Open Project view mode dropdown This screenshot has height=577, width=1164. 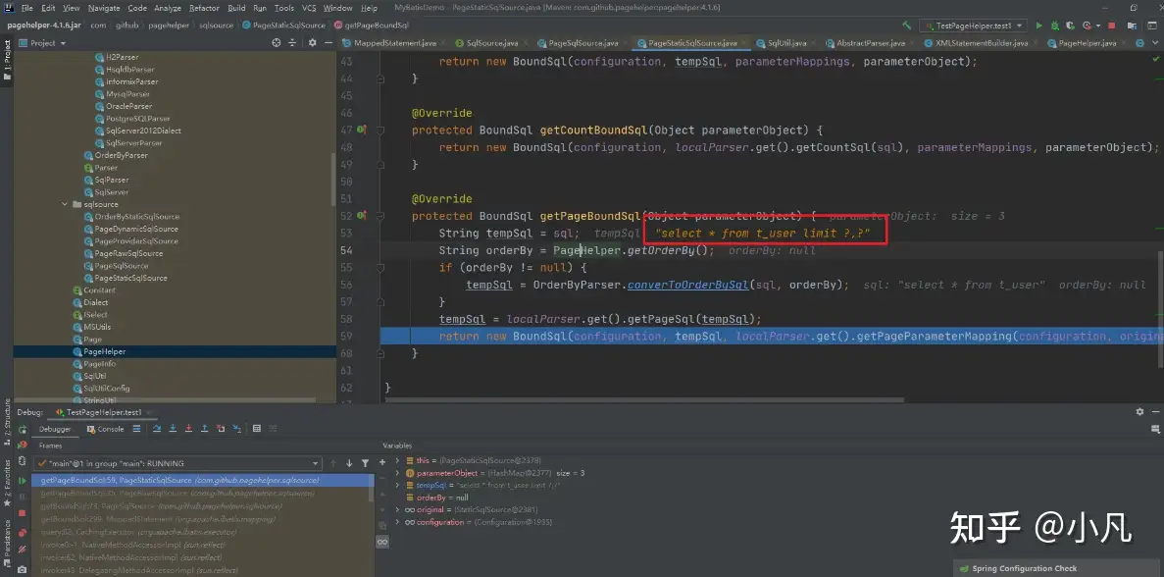pos(42,43)
